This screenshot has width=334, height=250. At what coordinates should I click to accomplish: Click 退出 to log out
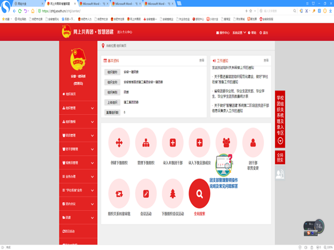[265, 33]
